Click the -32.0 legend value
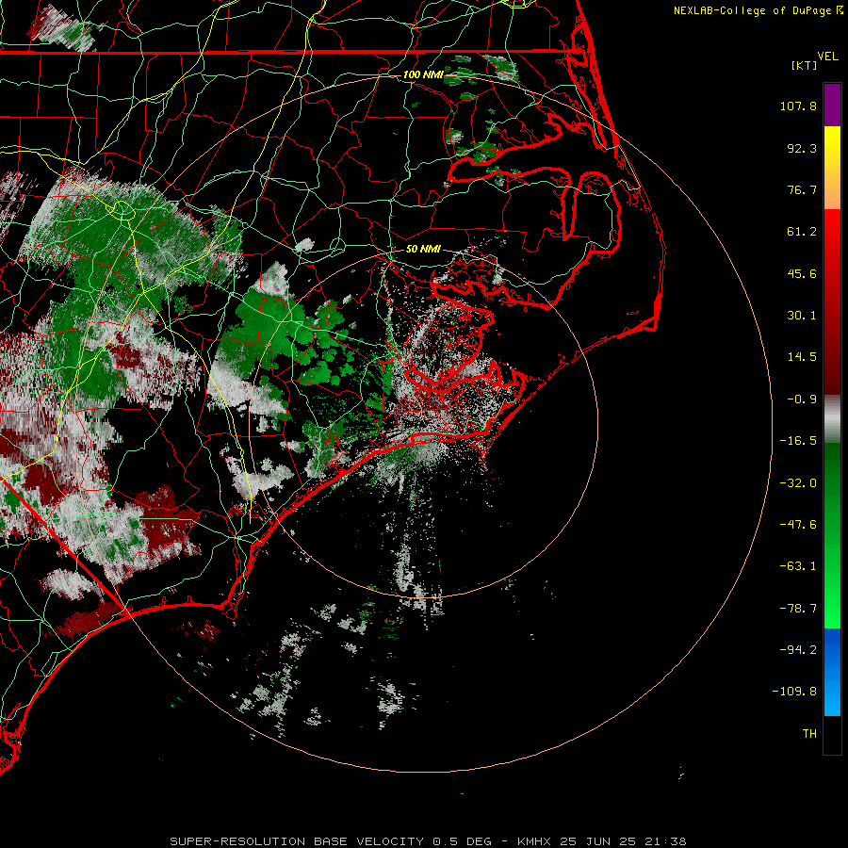 point(798,483)
